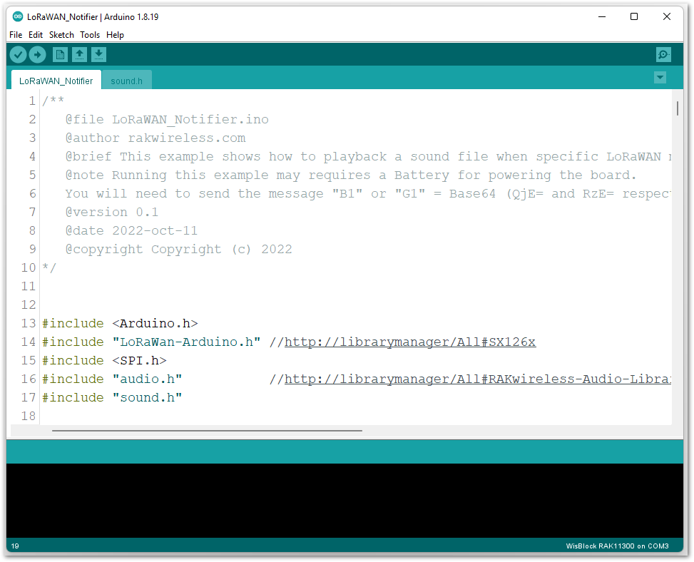Select the LoRaWAN_Notifier tab

(56, 81)
